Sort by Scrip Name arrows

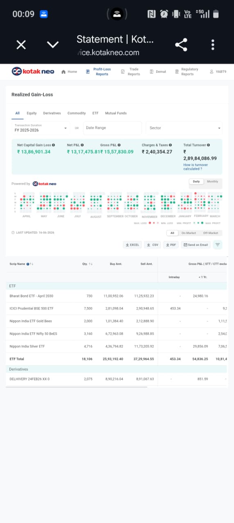(31, 264)
